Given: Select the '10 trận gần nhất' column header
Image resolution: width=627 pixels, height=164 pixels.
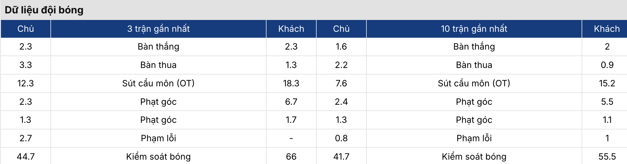Looking at the screenshot, I should coord(474,29).
